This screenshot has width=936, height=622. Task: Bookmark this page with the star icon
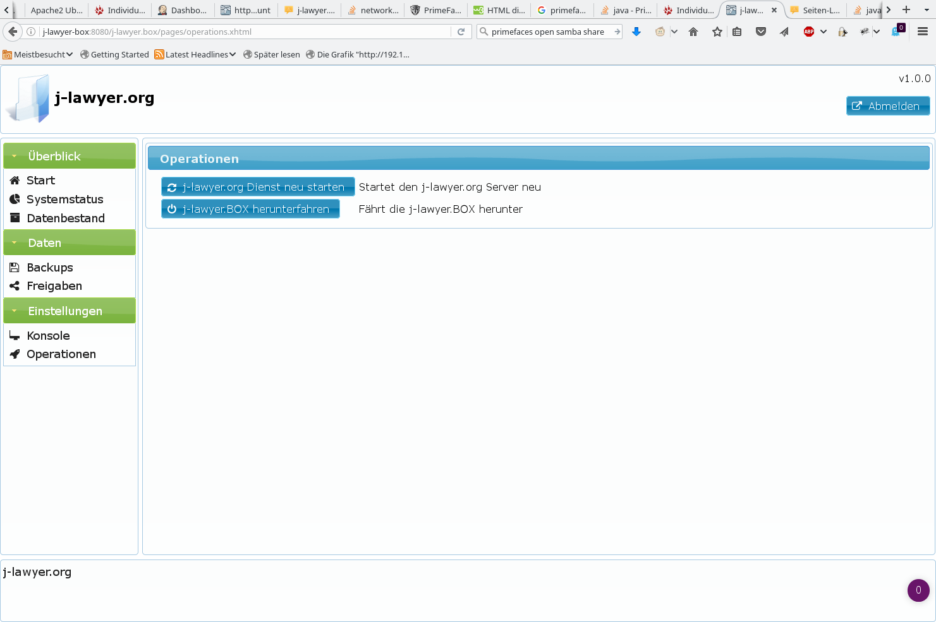click(717, 32)
